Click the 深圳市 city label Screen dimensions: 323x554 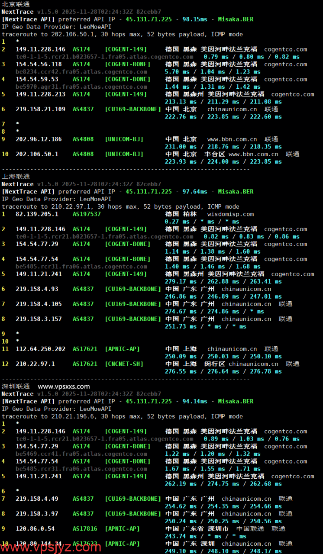coord(218,529)
